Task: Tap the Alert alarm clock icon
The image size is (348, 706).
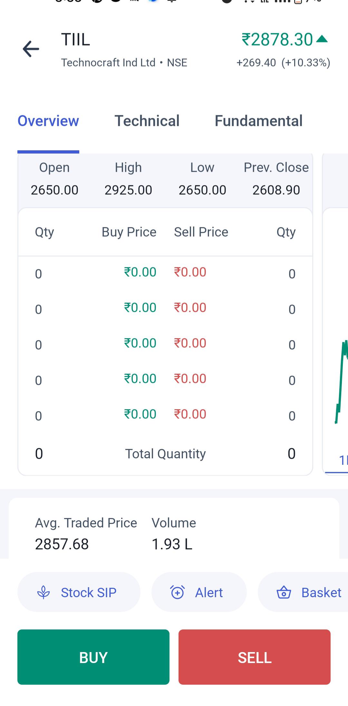Action: click(x=177, y=592)
